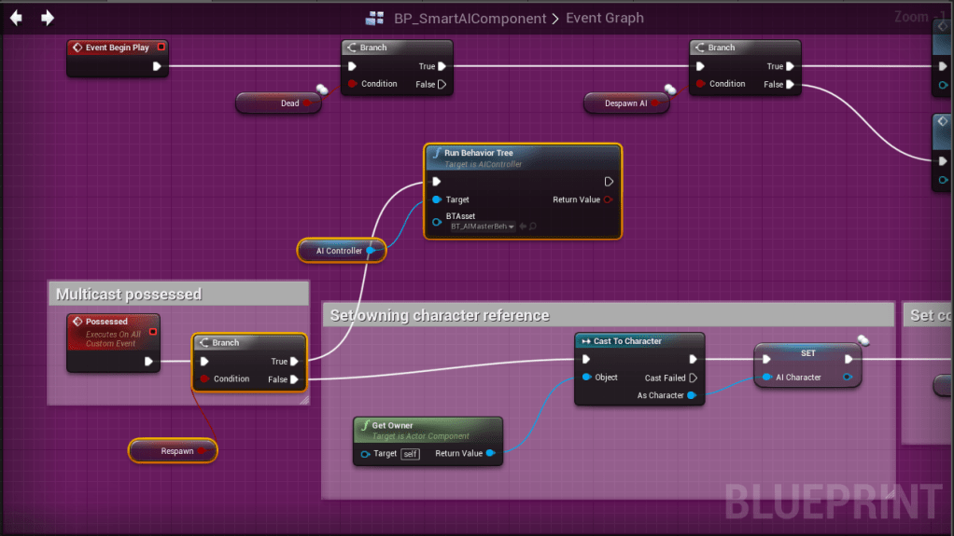Click Get Owner Return Value pin

coord(490,453)
